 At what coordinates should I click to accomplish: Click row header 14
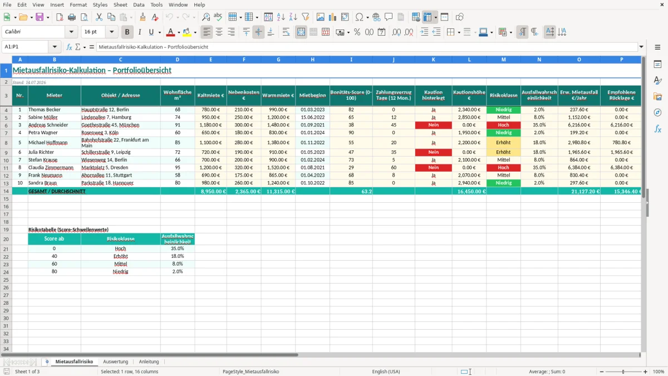[x=6, y=191]
